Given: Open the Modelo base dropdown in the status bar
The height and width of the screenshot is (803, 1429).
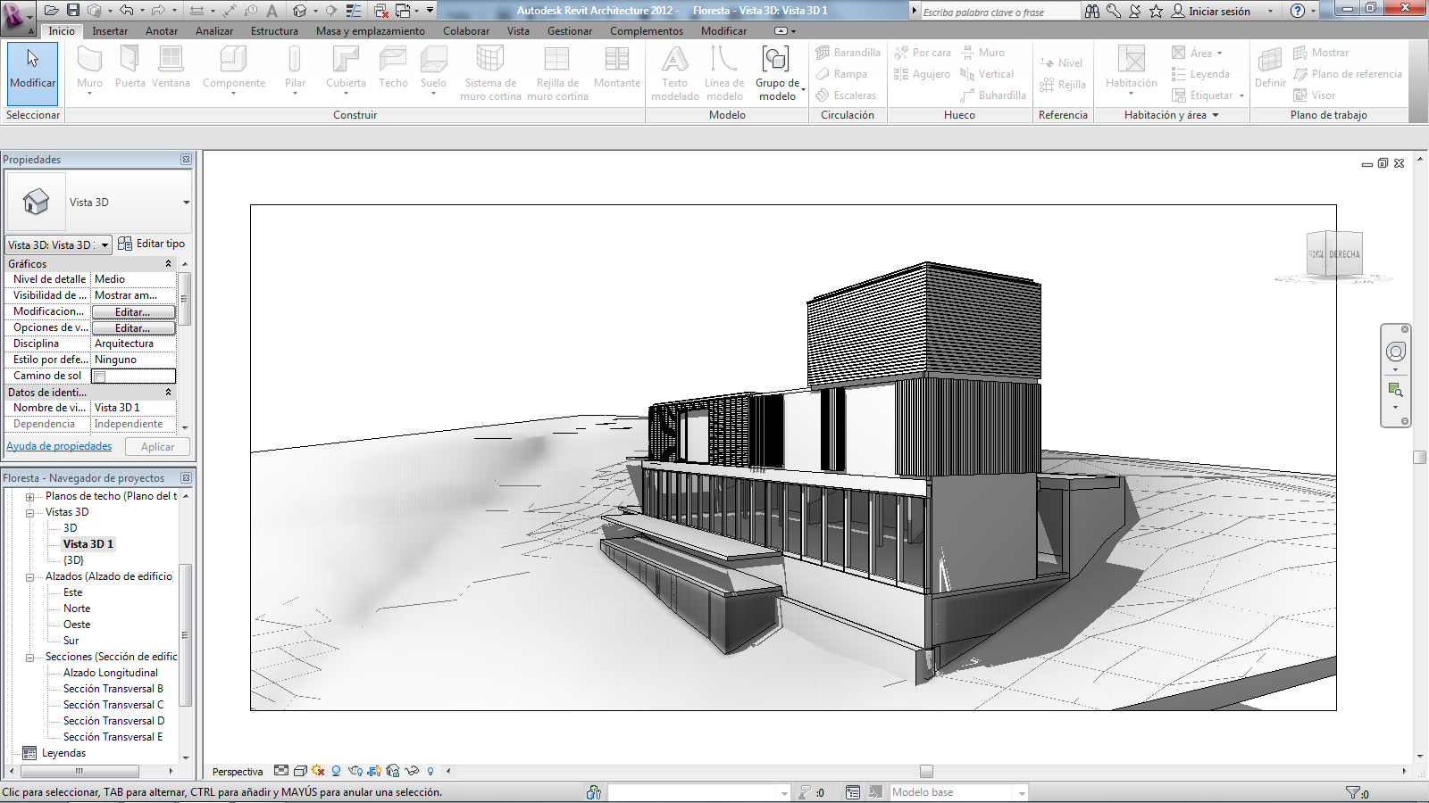Looking at the screenshot, I should [1021, 791].
